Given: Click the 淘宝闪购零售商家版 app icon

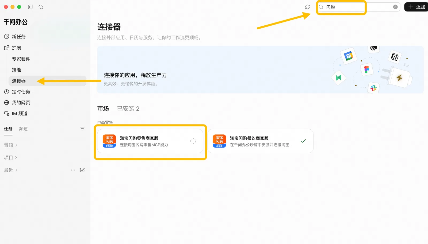Looking at the screenshot, I should 109,141.
